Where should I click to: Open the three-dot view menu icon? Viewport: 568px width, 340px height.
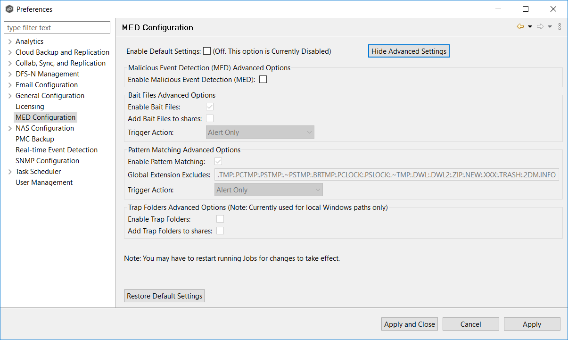[560, 27]
